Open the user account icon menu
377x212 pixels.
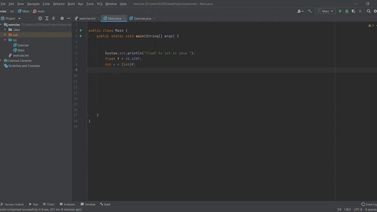pyautogui.click(x=300, y=11)
